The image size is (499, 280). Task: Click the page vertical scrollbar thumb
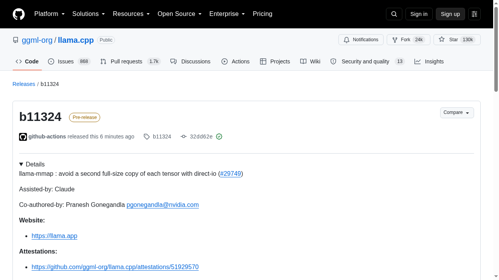point(496,49)
